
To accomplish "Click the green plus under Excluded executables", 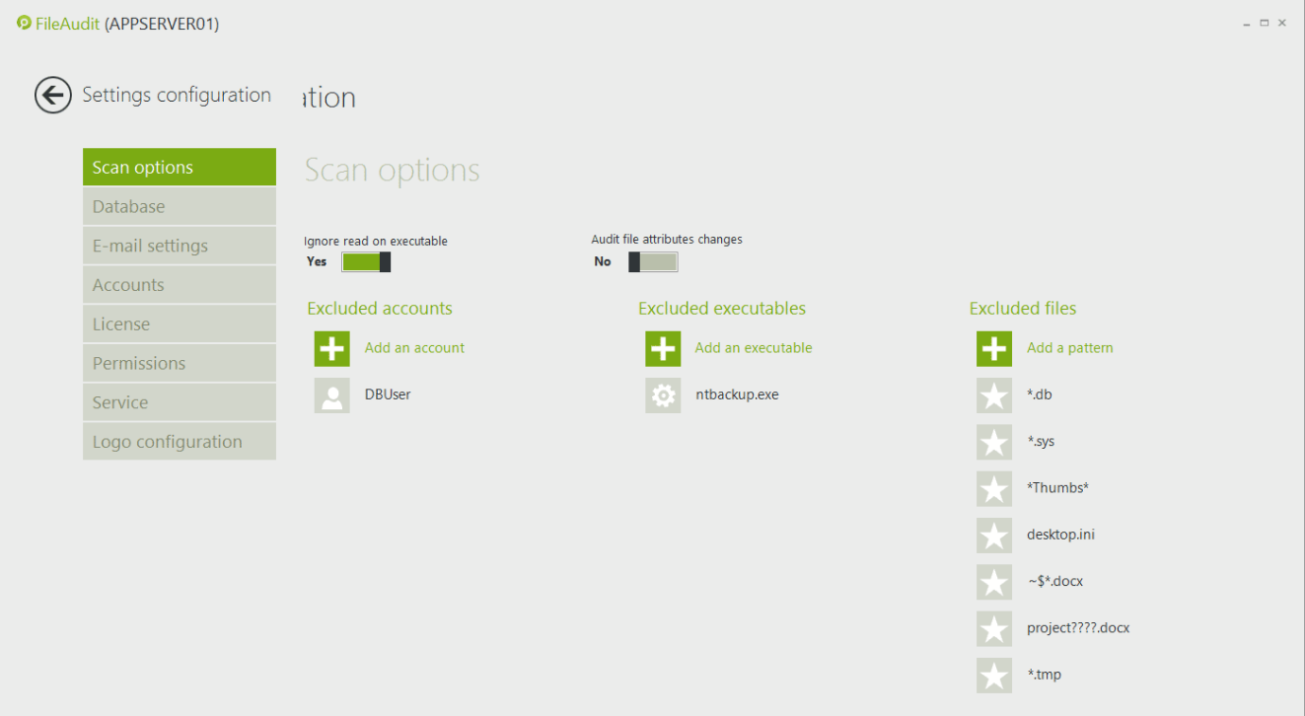I will [x=663, y=348].
